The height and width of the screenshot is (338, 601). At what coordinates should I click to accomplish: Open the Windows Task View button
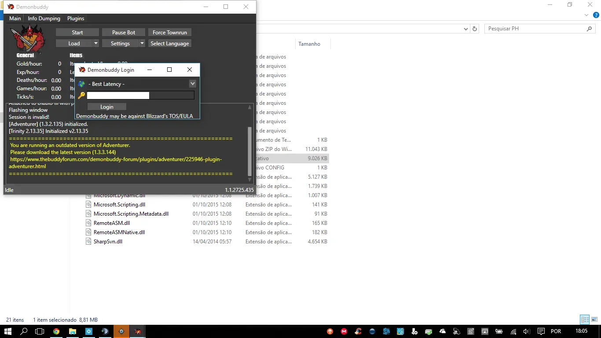40,331
